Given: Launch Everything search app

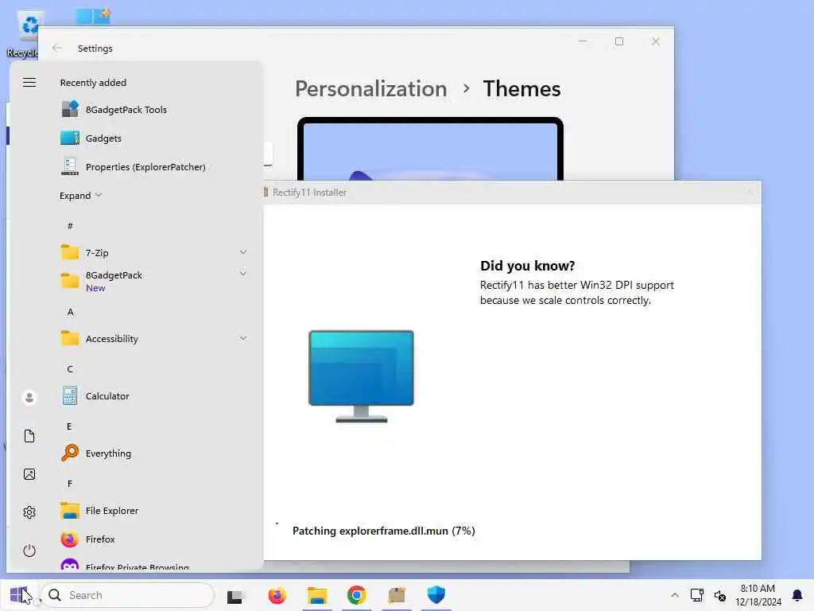Looking at the screenshot, I should pos(155,453).
